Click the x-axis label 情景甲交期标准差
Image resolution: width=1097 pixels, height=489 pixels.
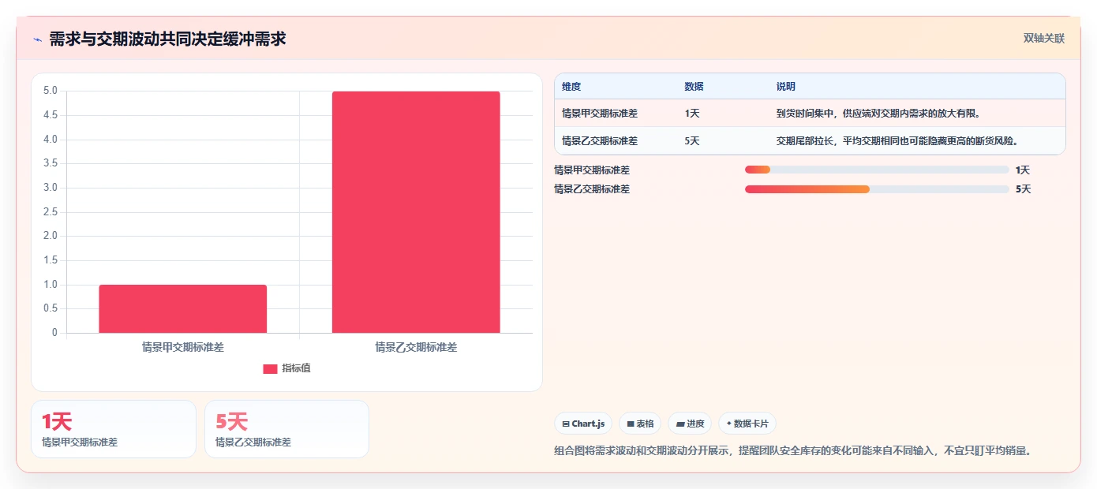(183, 347)
